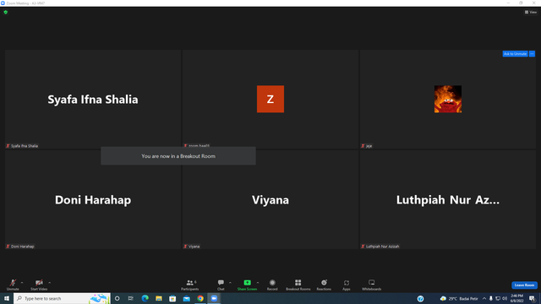The image size is (541, 304).
Task: Expand audio options arrow beside Unmute
Action: [22, 283]
